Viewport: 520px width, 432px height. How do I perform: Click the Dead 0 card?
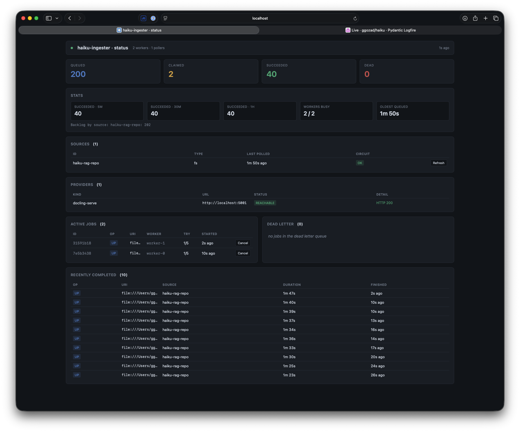coord(407,71)
